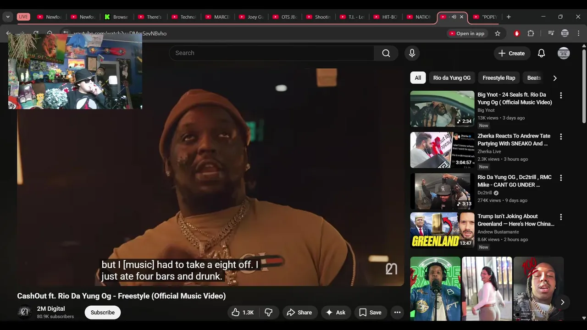The width and height of the screenshot is (587, 330).
Task: Open the first Shorts thumbnail with headphones man
Action: tap(435, 288)
